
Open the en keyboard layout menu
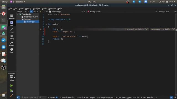(x=152, y=2)
